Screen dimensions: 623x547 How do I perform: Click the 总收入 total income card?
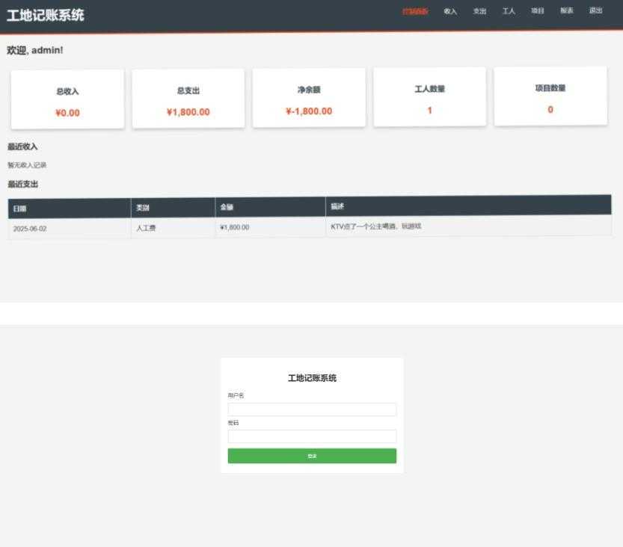pos(65,97)
